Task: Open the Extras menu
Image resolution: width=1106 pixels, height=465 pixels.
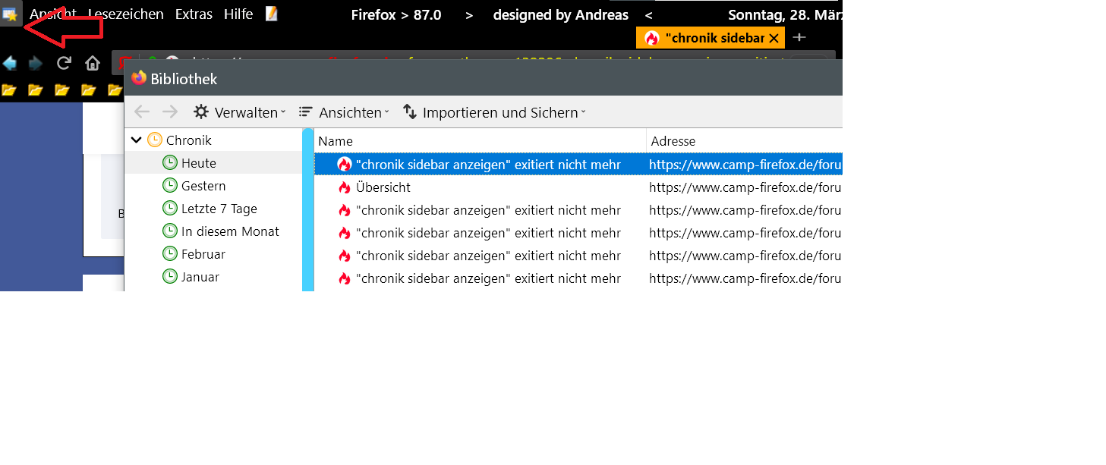Action: (x=194, y=14)
